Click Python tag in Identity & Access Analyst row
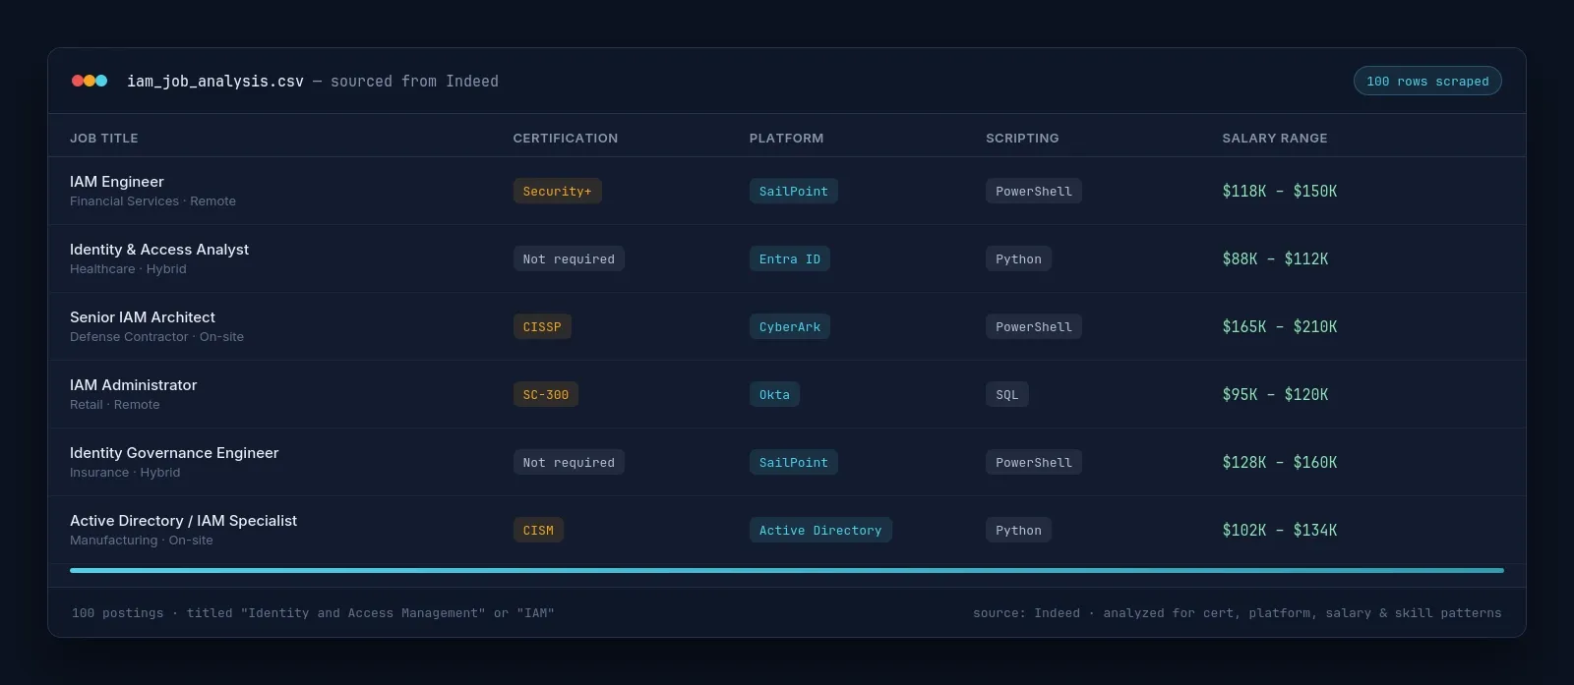This screenshot has width=1574, height=685. [1018, 259]
